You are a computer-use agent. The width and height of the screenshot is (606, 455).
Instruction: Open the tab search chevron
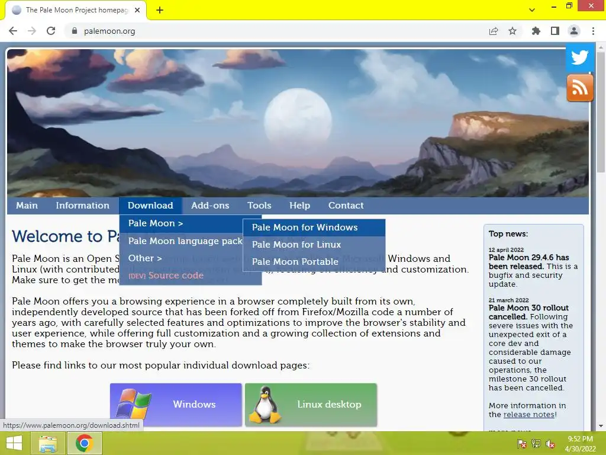tap(532, 10)
